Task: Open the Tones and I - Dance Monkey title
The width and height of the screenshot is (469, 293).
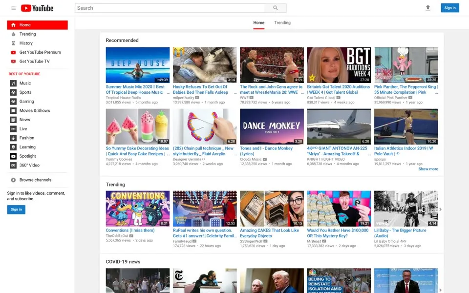Action: pos(266,151)
